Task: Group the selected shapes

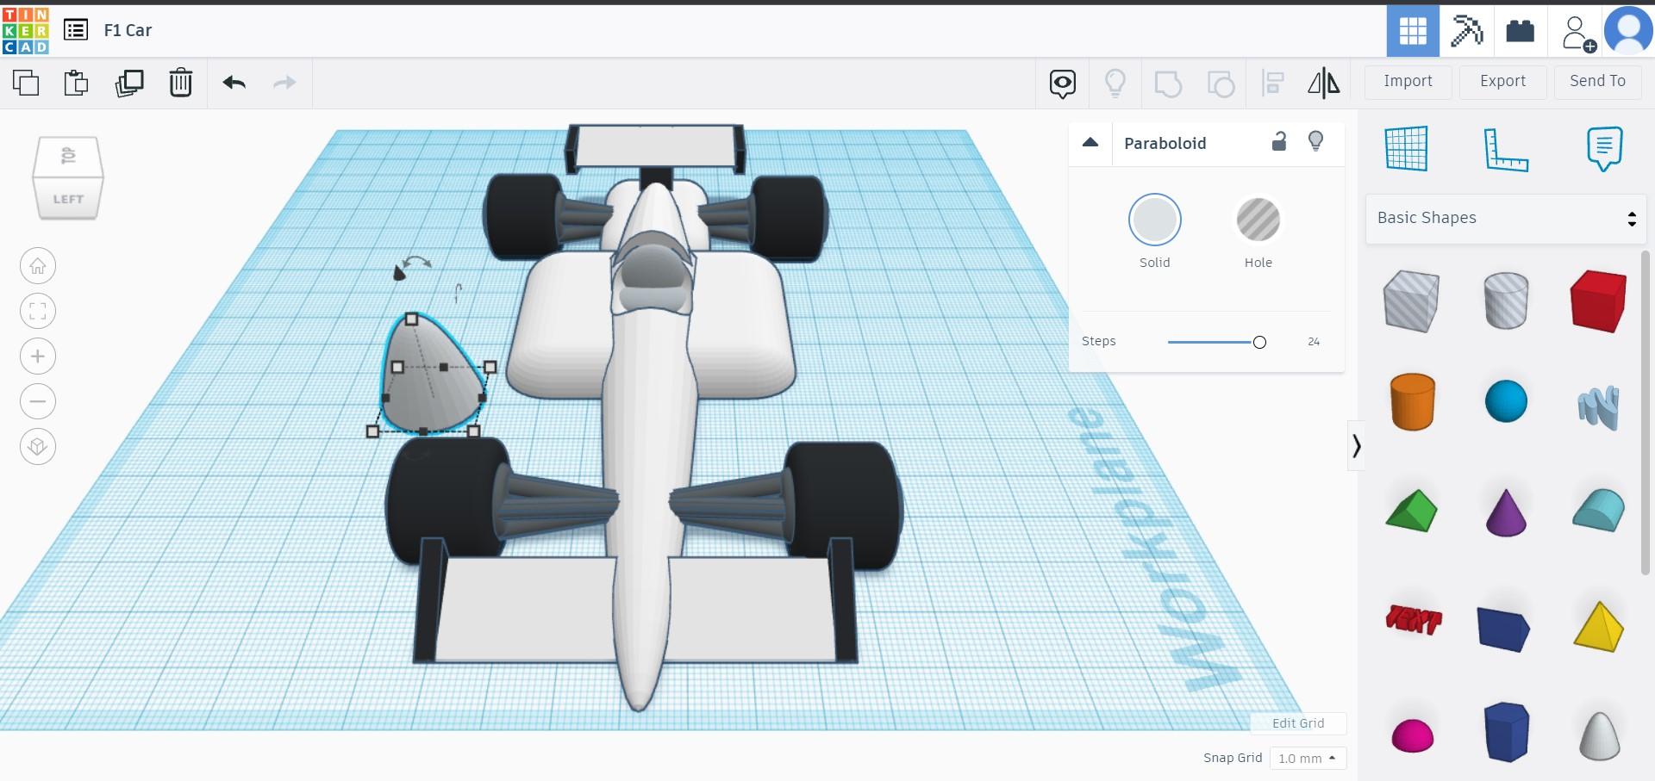Action: [1168, 84]
